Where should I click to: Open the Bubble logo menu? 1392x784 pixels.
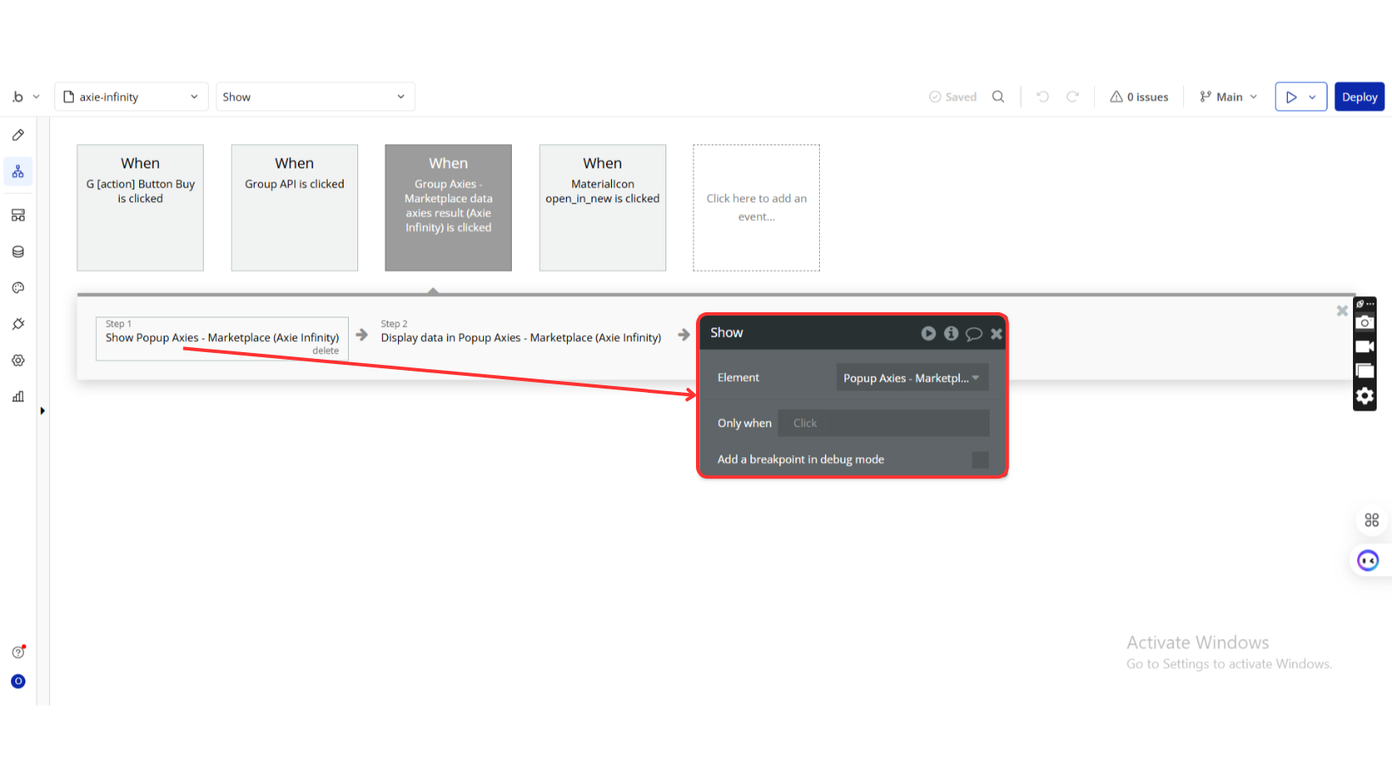click(x=18, y=97)
